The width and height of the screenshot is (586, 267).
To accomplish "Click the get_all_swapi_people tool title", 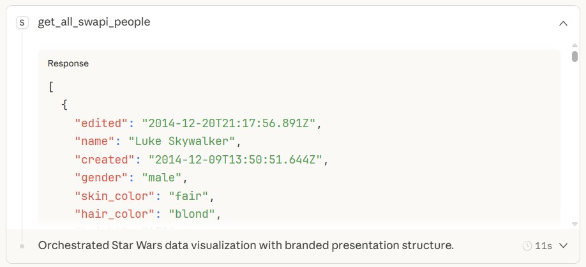I will point(94,22).
